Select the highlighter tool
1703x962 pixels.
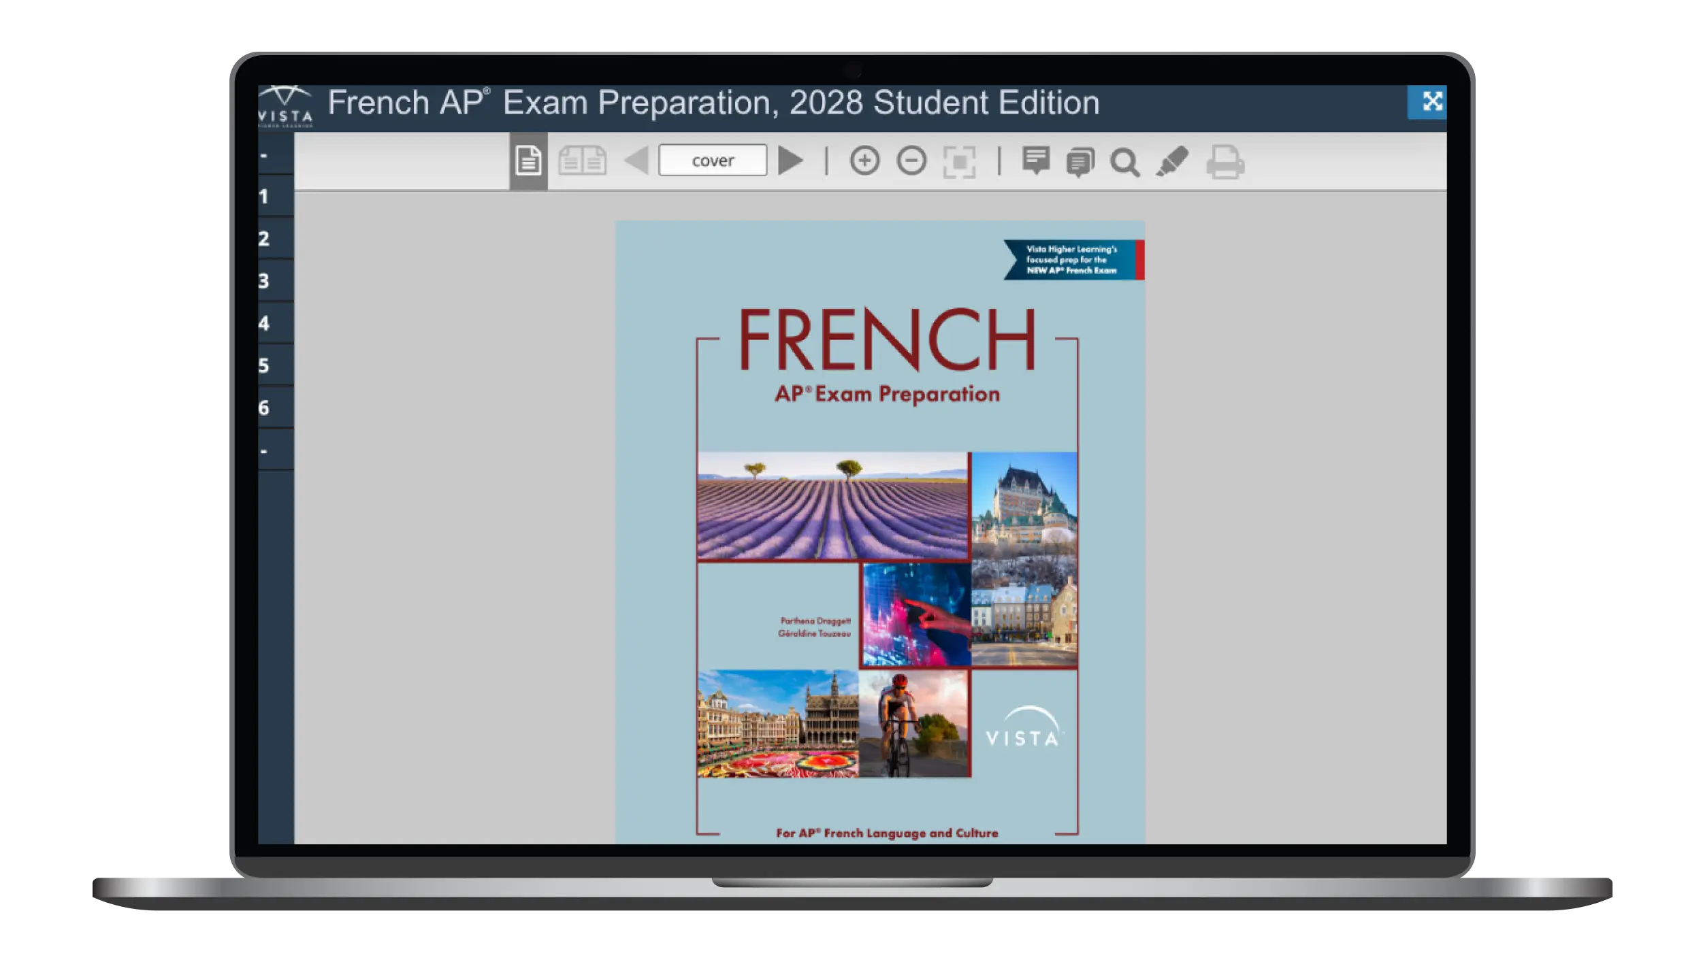1172,162
